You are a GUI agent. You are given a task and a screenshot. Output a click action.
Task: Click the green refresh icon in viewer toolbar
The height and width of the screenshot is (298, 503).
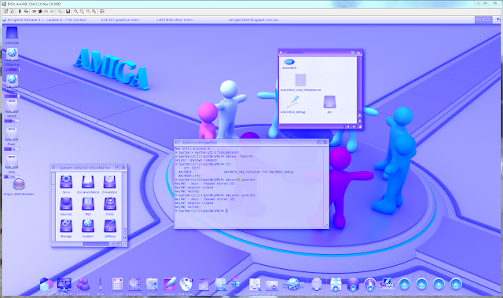click(x=26, y=11)
